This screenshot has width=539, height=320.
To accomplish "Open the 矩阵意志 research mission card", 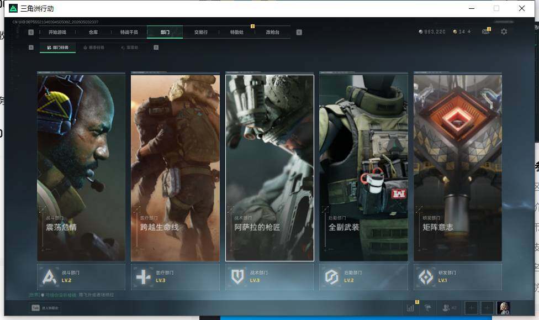I will 458,167.
